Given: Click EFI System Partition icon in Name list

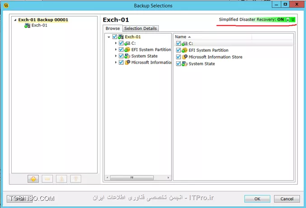Looking at the screenshot, I should pyautogui.click(x=185, y=50).
